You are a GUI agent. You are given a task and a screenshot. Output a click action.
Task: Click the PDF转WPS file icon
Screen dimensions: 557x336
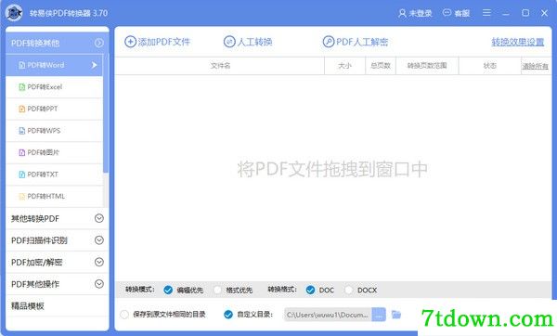pos(22,131)
